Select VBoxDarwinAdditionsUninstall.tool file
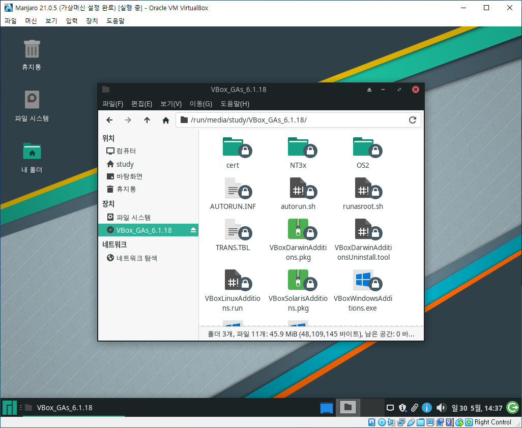The width and height of the screenshot is (522, 428). point(363,240)
